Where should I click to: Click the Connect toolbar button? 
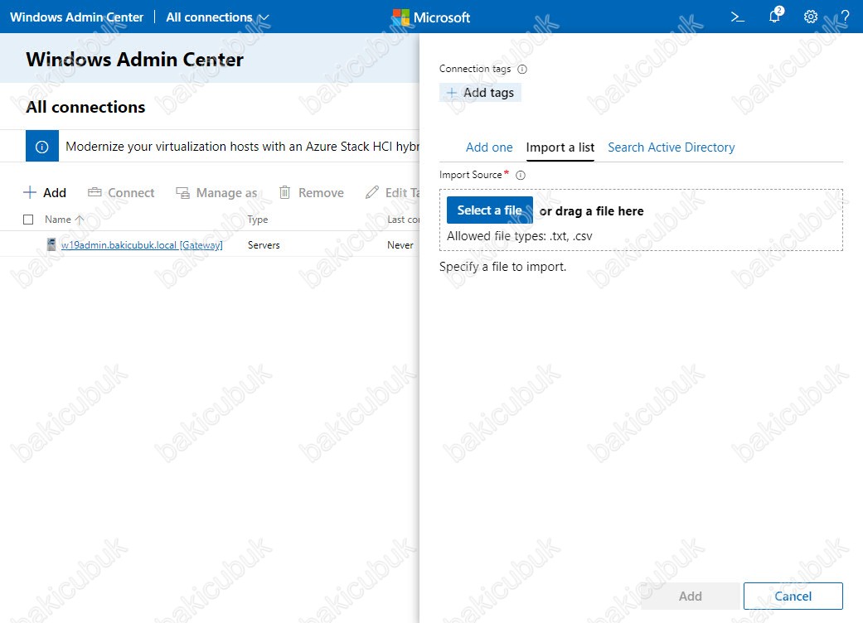click(x=121, y=192)
